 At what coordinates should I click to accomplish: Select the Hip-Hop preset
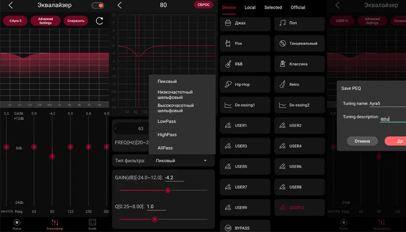click(245, 85)
